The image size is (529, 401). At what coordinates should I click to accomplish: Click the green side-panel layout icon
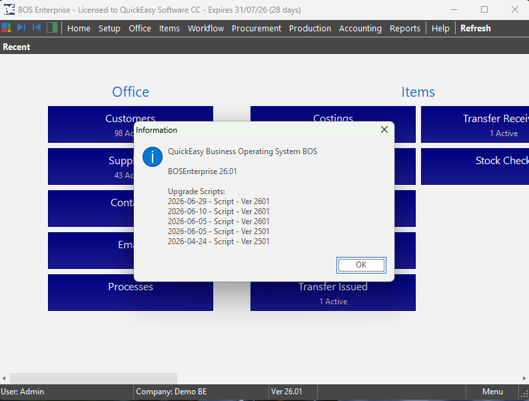click(x=51, y=28)
